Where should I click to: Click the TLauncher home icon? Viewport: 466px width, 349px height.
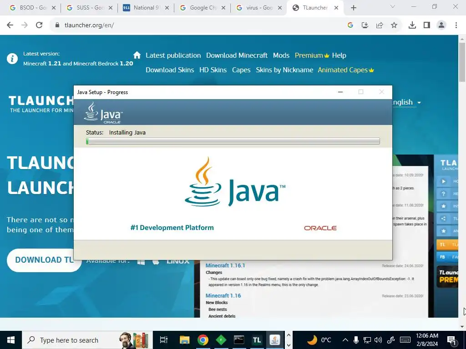[x=137, y=55]
